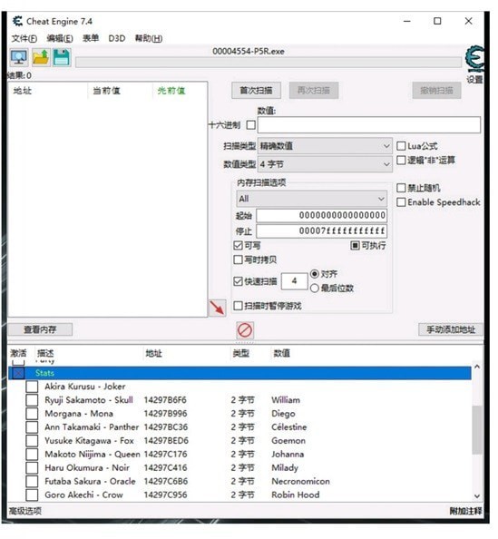Click the red arrow add-to-address-list icon
This screenshot has width=498, height=539.
[217, 308]
